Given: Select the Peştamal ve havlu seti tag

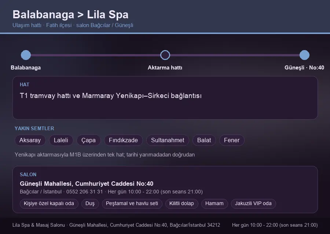Looking at the screenshot, I should point(132,204).
